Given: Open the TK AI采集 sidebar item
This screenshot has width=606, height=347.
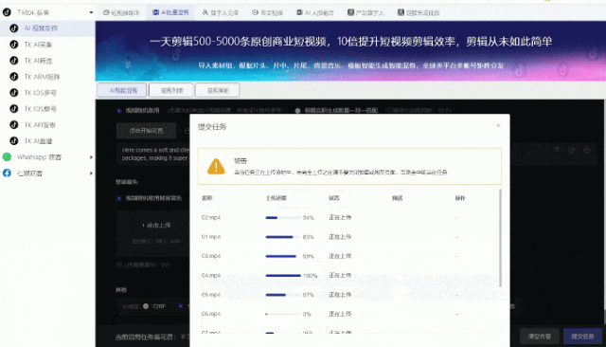Looking at the screenshot, I should 47,45.
